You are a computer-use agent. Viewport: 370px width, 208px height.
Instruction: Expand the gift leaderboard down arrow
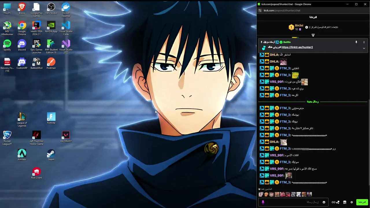pos(313,35)
